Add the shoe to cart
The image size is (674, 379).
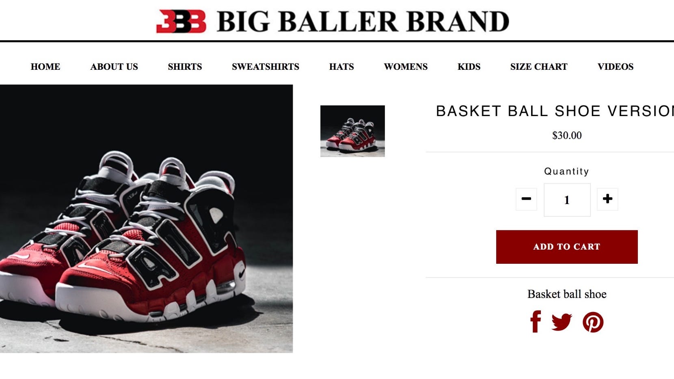(567, 247)
